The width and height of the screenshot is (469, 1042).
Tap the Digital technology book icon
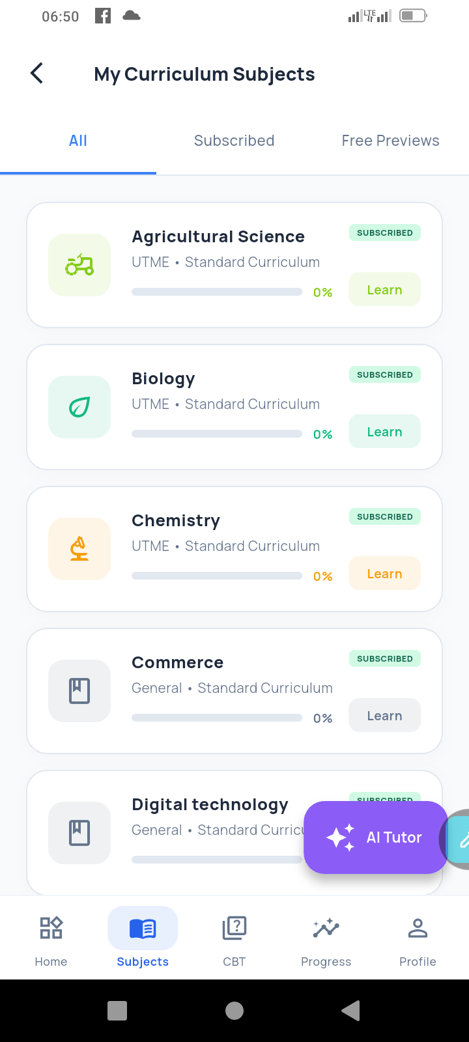click(x=79, y=833)
